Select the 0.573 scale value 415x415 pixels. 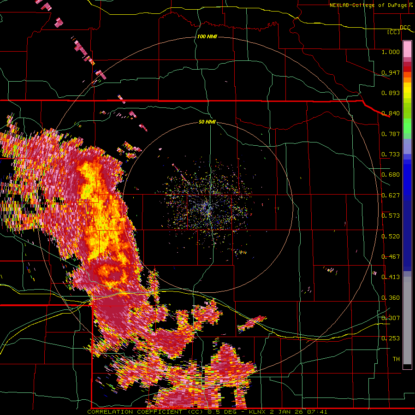(x=391, y=216)
